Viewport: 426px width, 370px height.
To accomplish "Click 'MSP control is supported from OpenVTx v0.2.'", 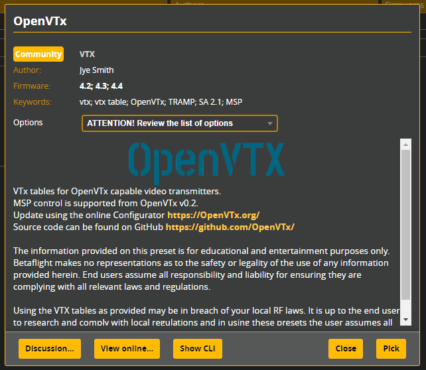I will tap(106, 204).
